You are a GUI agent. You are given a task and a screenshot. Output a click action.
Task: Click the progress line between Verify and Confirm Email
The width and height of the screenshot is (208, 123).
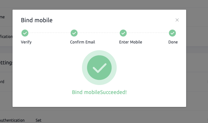click(50, 33)
